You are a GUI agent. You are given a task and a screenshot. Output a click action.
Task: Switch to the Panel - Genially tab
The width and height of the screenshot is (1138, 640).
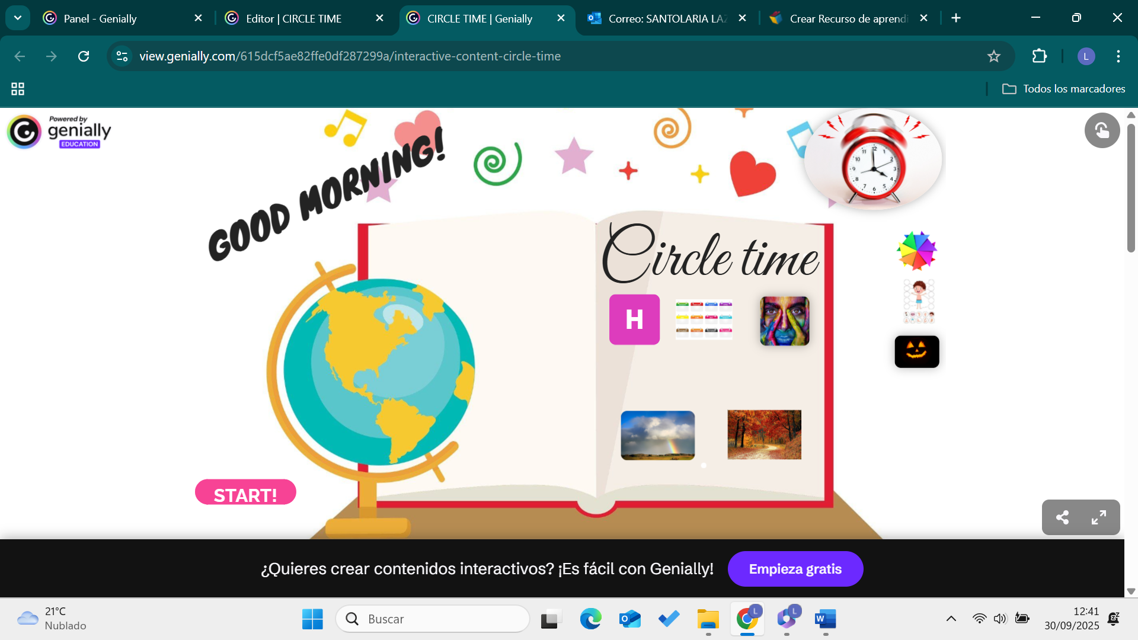[x=100, y=18]
